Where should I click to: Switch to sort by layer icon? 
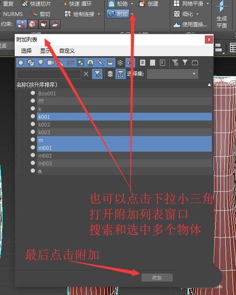(x=110, y=74)
